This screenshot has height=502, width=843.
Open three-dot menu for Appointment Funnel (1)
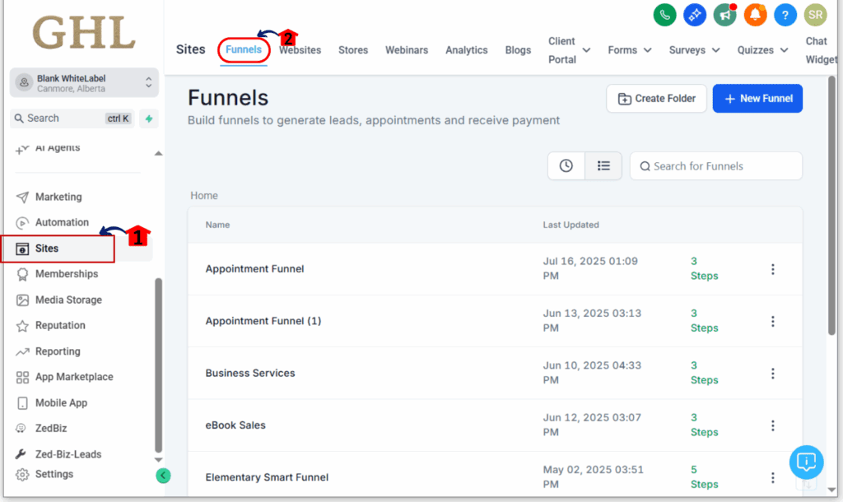click(772, 322)
